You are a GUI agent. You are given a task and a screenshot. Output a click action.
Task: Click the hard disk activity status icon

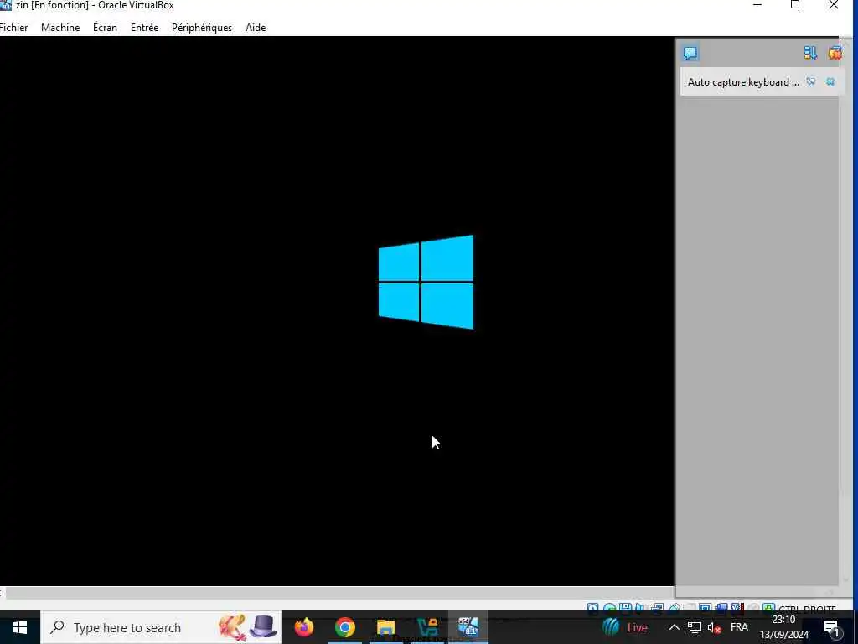point(592,607)
